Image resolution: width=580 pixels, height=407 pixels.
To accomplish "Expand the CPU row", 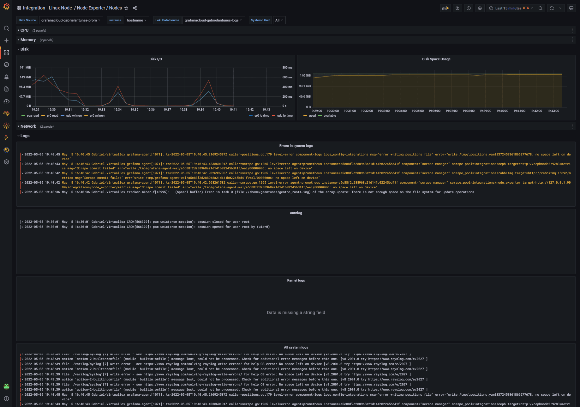I will pyautogui.click(x=24, y=30).
